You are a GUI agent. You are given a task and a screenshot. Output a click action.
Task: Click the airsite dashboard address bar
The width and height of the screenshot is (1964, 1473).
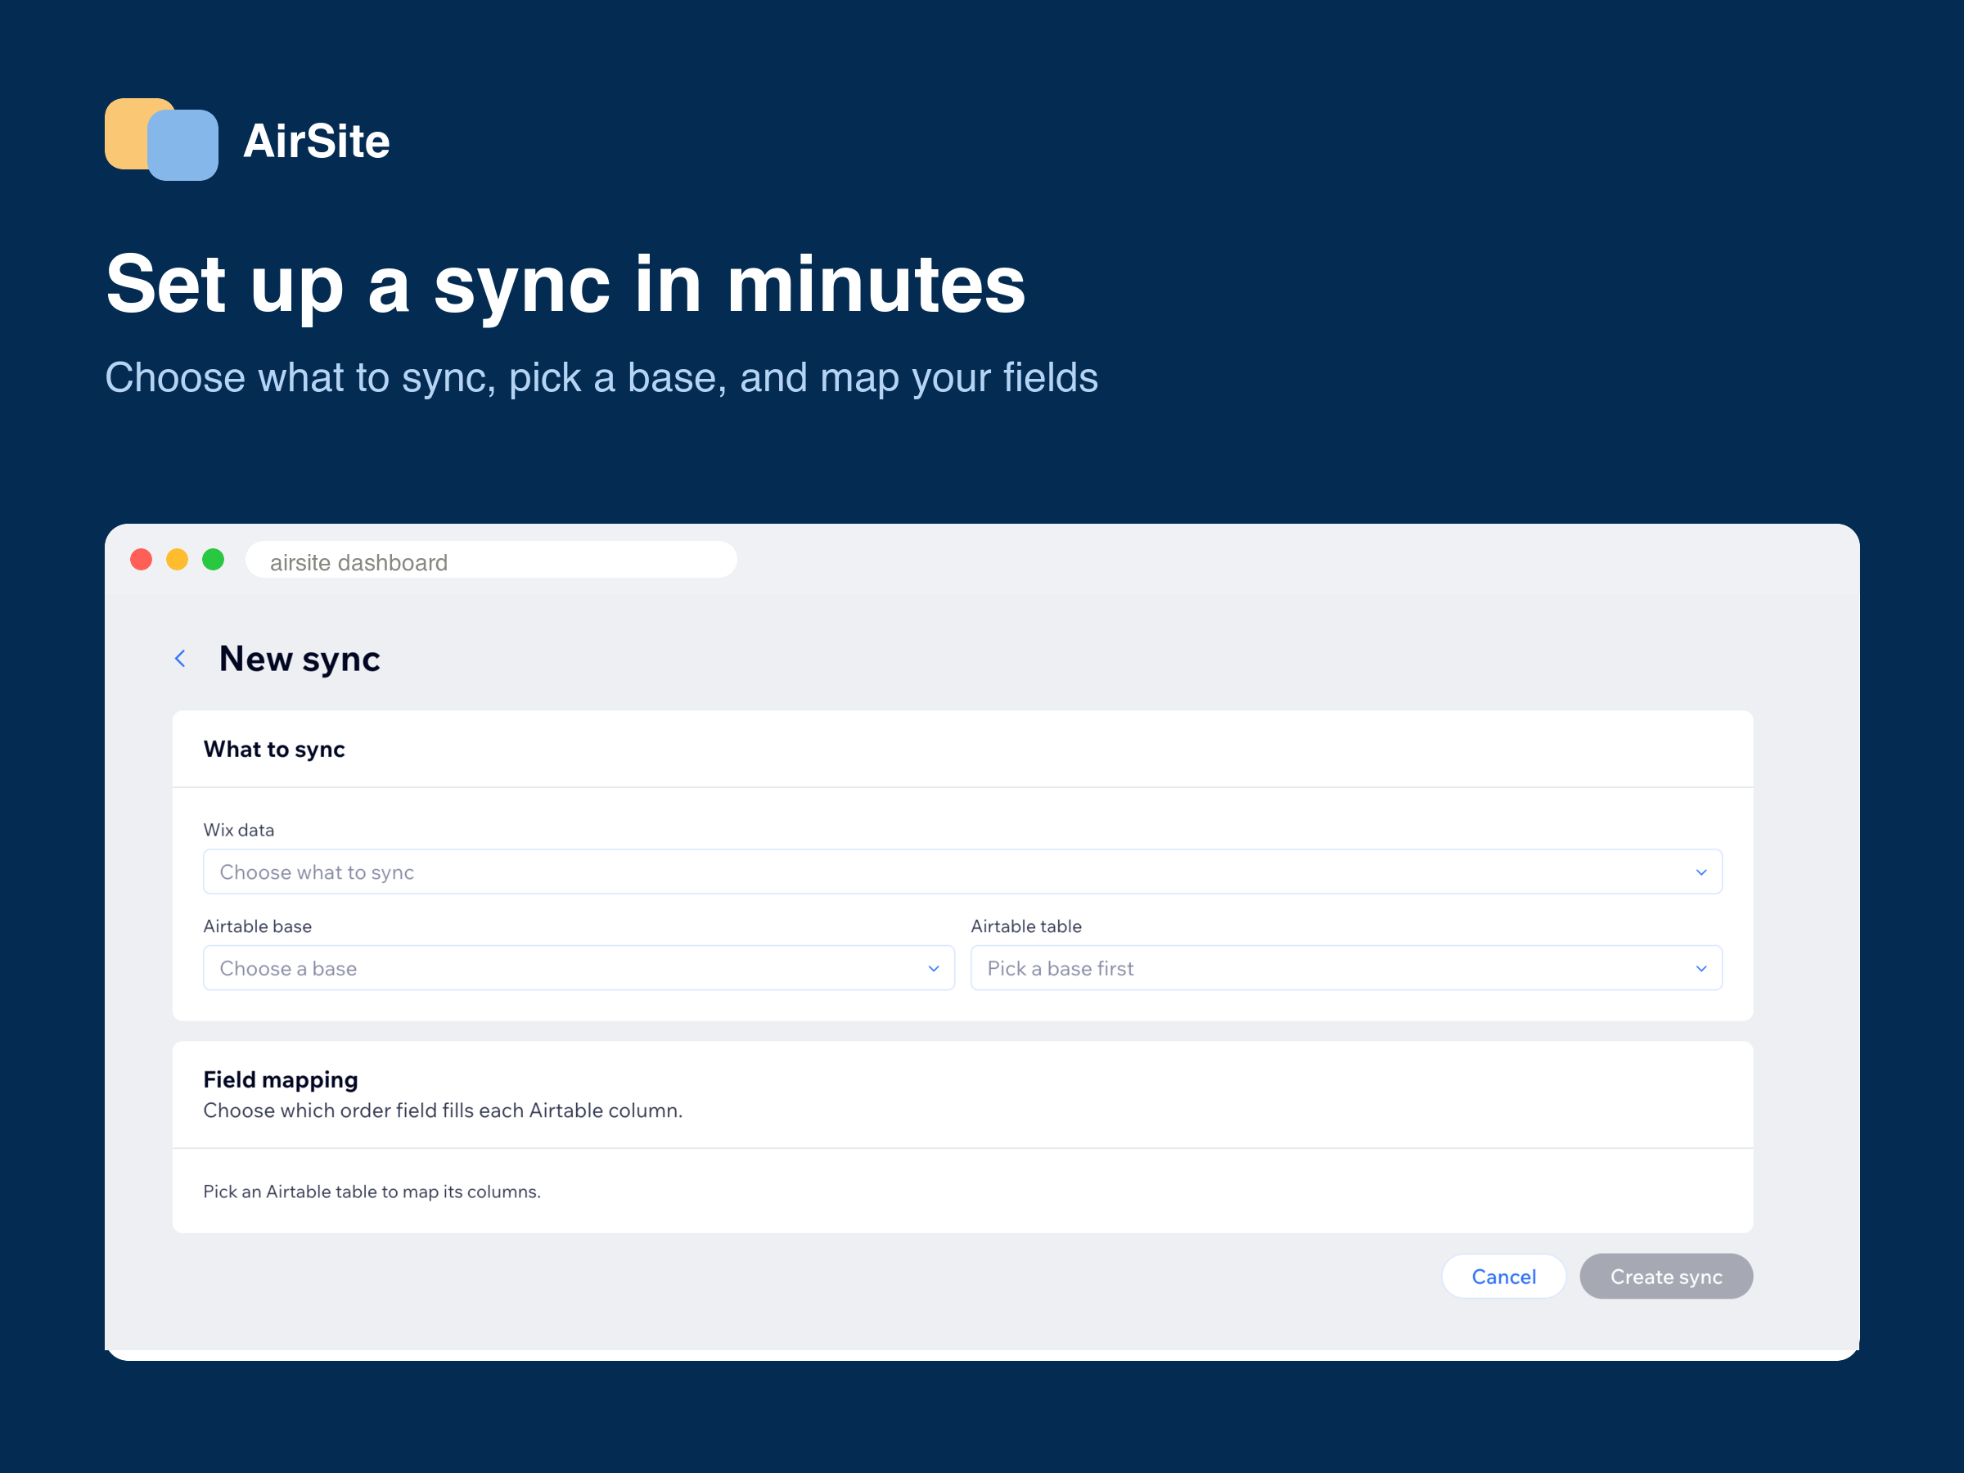491,561
